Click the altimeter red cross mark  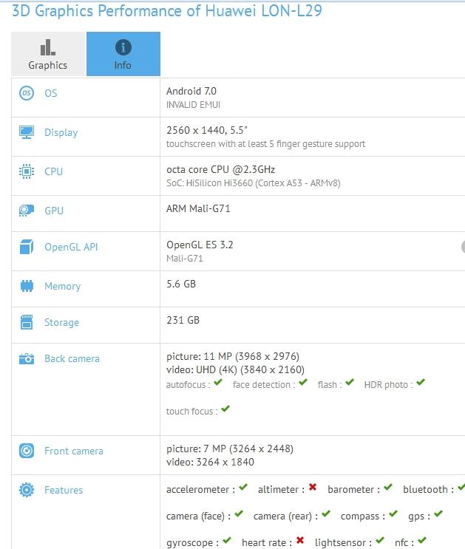coord(313,487)
